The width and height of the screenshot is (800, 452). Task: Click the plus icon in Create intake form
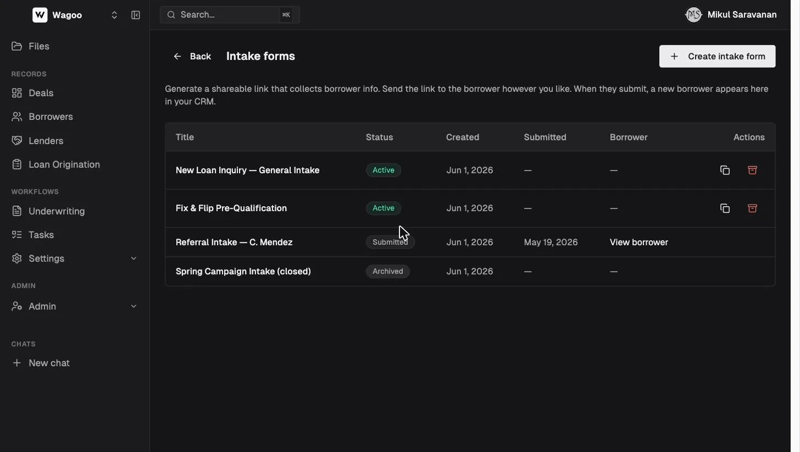[674, 56]
